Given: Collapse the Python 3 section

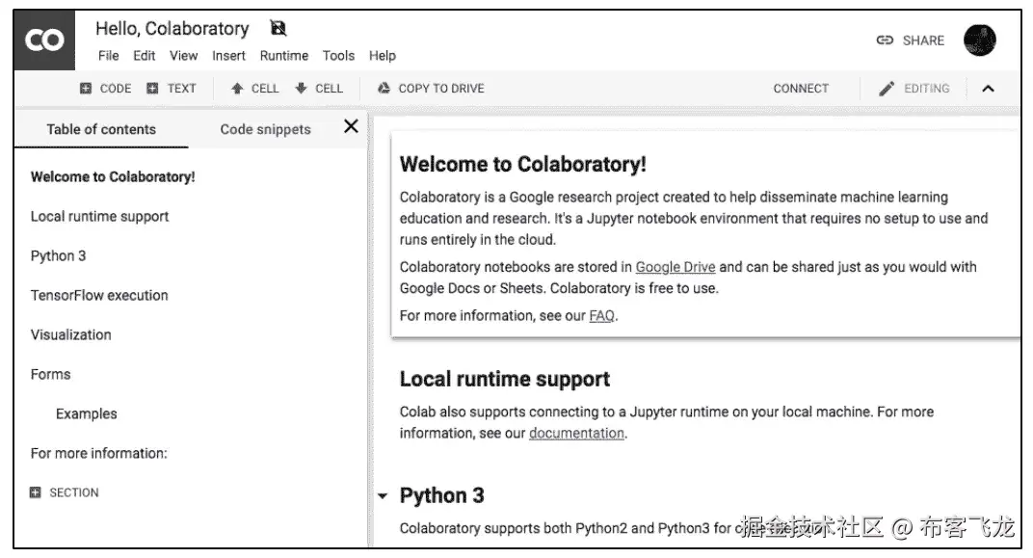Looking at the screenshot, I should pyautogui.click(x=383, y=496).
